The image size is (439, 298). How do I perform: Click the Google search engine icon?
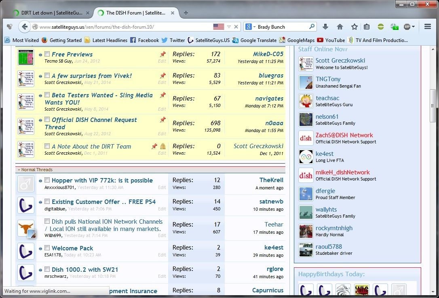(x=248, y=27)
